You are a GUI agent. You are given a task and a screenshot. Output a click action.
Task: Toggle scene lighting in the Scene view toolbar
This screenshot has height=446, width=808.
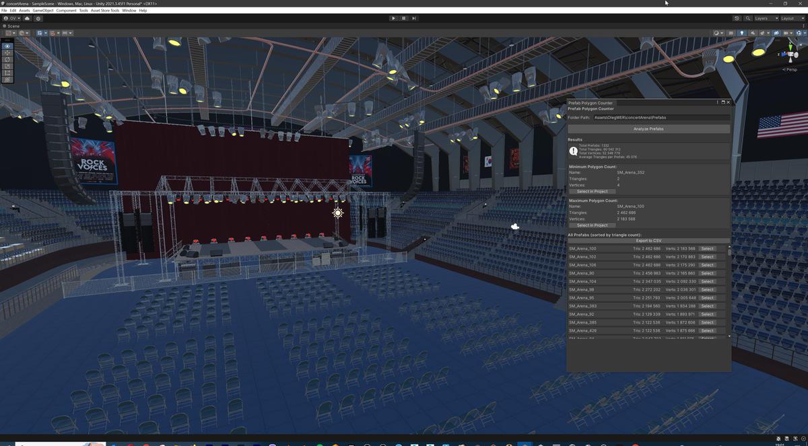pyautogui.click(x=741, y=32)
